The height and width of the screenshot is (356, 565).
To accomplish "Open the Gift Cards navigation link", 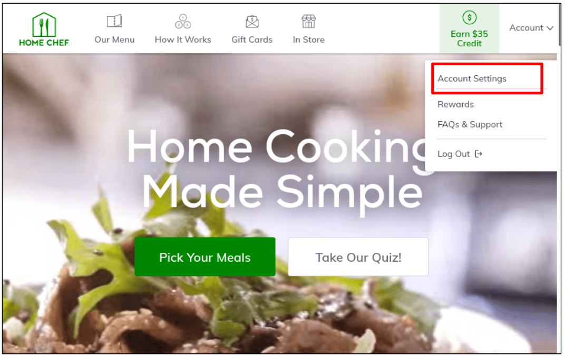I will pyautogui.click(x=252, y=39).
